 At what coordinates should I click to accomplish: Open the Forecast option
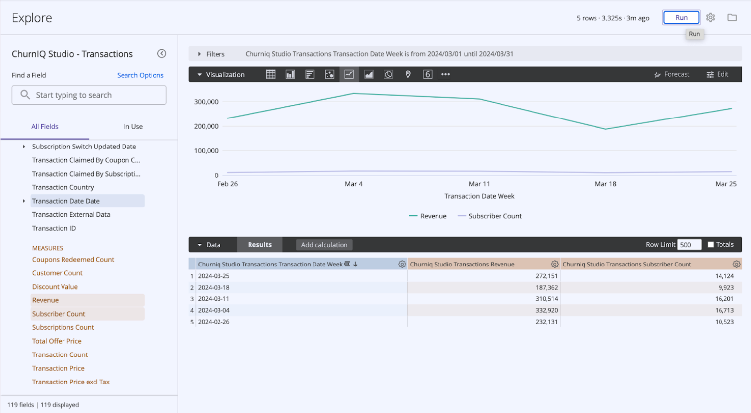pos(671,74)
